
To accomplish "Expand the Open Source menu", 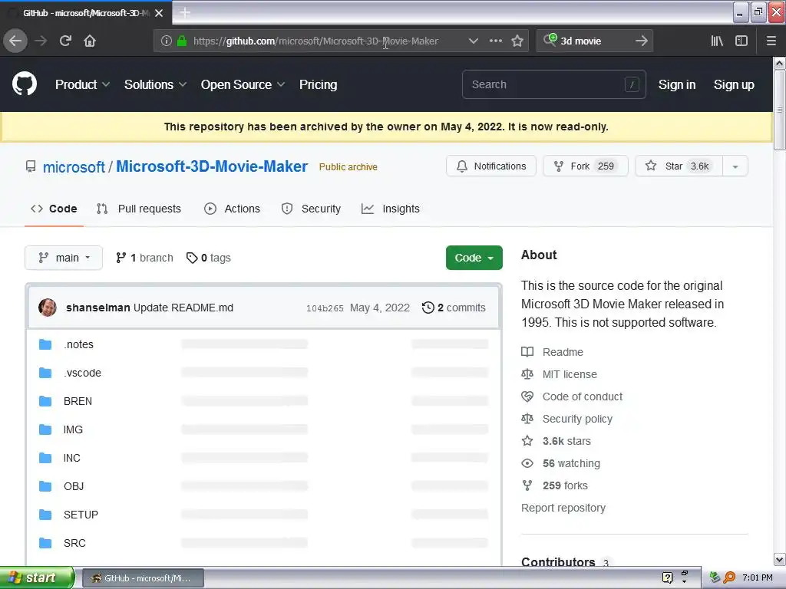I will [x=243, y=84].
